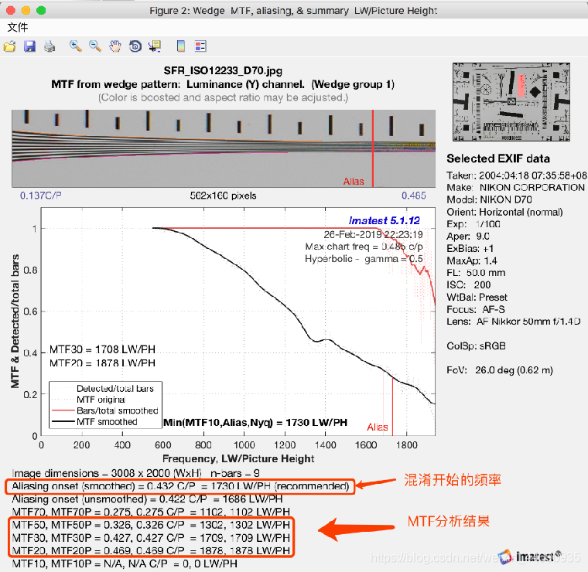Screen dimensions: 588x572
Task: Open a file with the folder icon
Action: [x=10, y=46]
